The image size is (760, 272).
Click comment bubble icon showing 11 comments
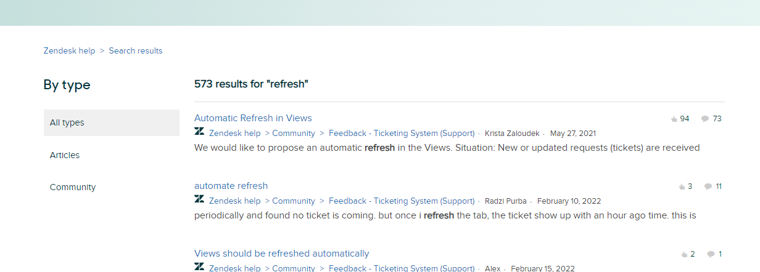(708, 187)
